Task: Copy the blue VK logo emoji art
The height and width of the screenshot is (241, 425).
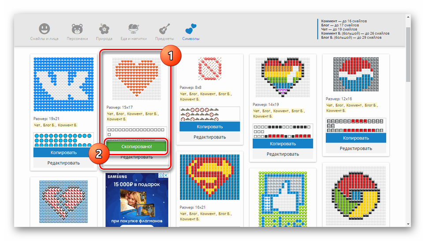Action: (x=63, y=153)
